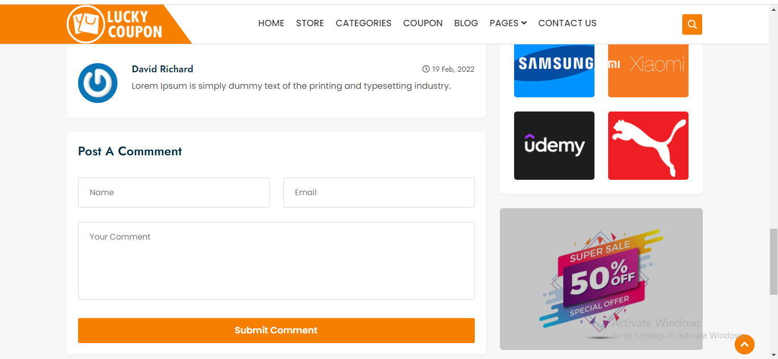Open the Contact Us page

[x=567, y=23]
